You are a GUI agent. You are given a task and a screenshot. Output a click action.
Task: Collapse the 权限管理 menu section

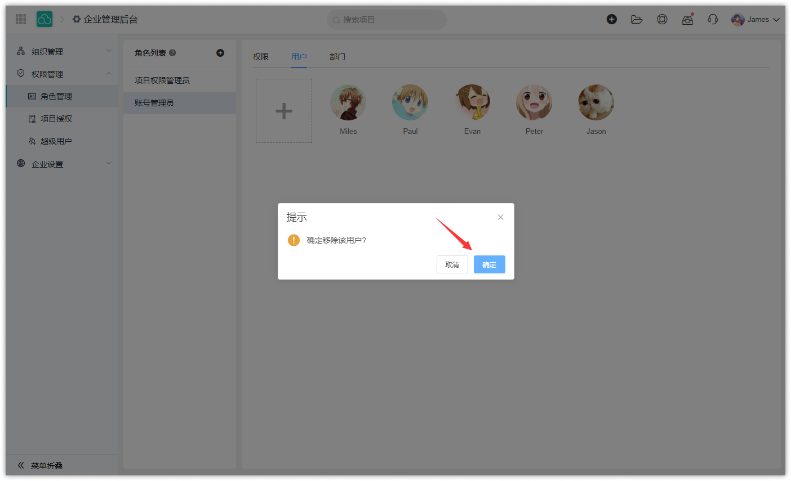62,74
